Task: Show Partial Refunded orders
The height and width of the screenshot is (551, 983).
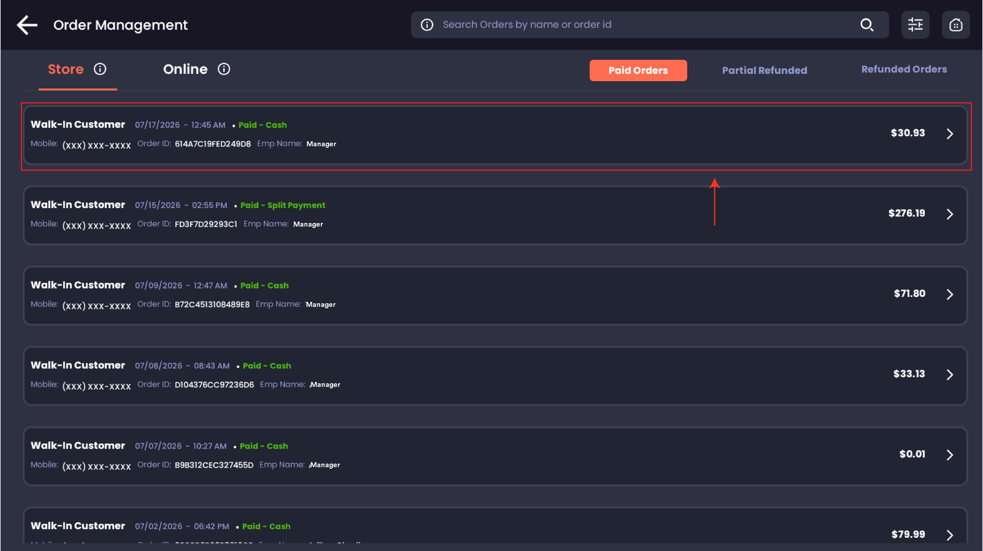Action: coord(764,71)
